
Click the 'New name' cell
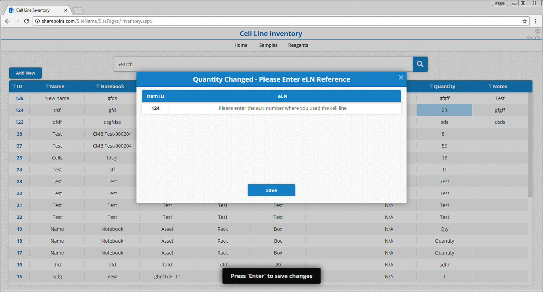57,98
